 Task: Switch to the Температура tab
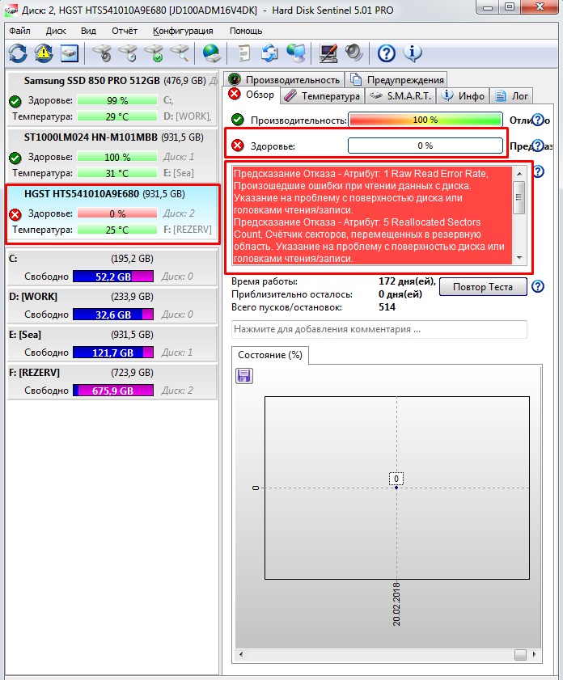[x=322, y=96]
